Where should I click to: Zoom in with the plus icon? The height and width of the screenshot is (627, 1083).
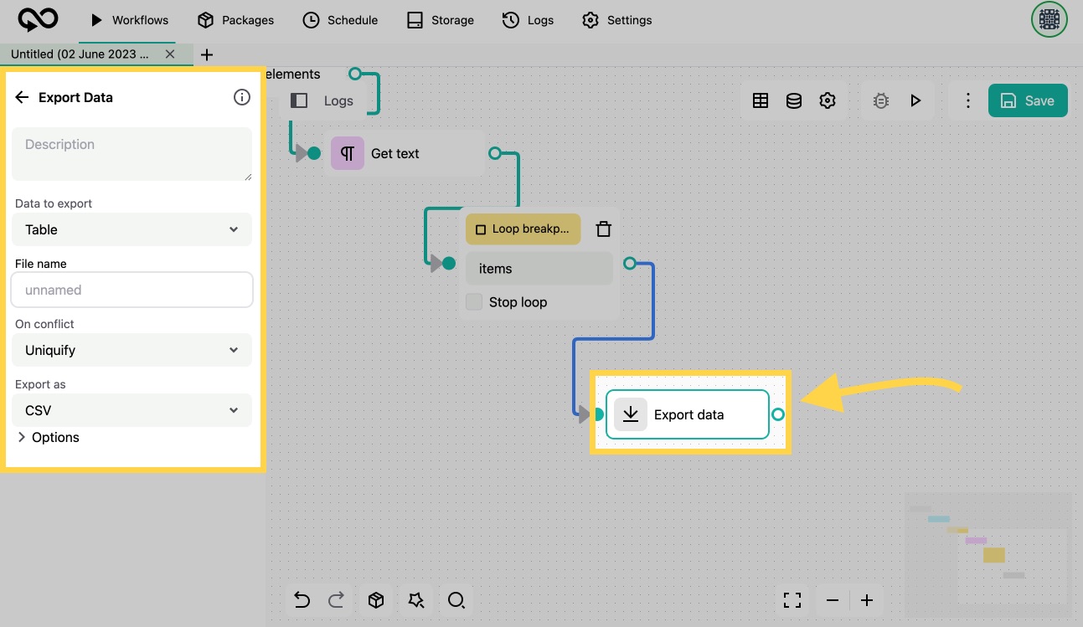coord(867,599)
